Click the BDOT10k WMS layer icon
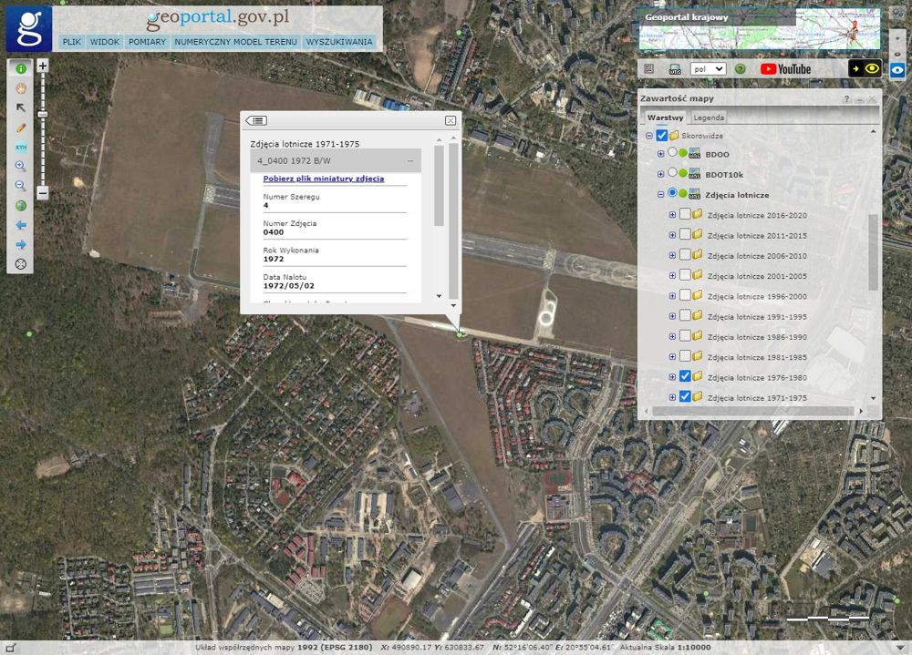Screen dimensions: 912x655 tap(694, 174)
